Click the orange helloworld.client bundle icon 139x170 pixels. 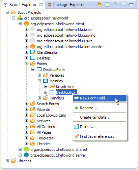[26, 24]
